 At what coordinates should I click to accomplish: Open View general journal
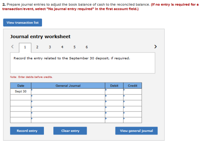point(136,130)
